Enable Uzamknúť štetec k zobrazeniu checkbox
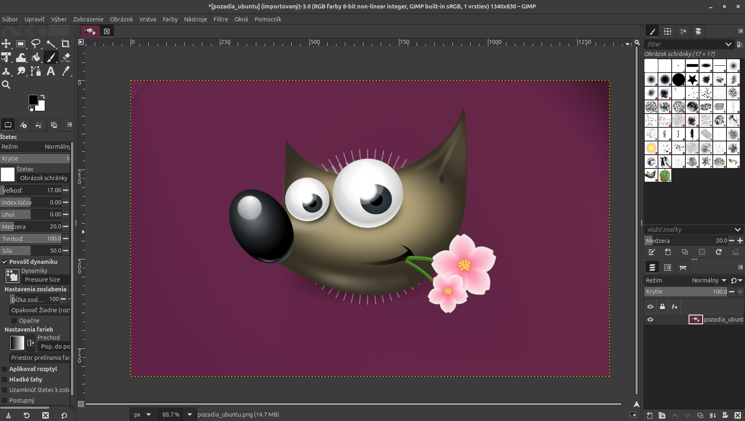The image size is (745, 421). pos(4,390)
